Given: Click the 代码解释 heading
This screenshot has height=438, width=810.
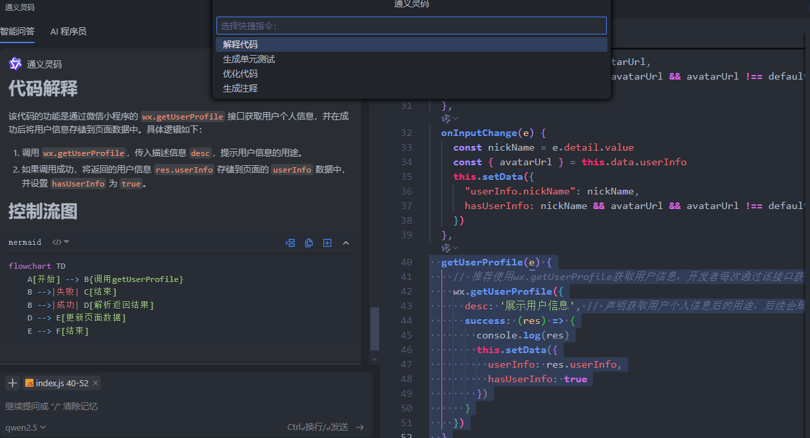Looking at the screenshot, I should [43, 88].
